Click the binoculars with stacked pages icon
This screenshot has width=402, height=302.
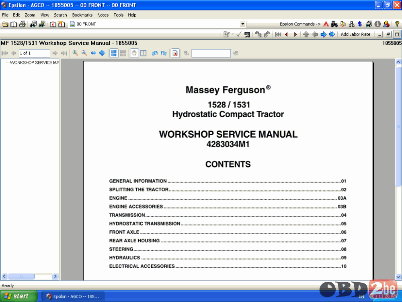(x=369, y=24)
